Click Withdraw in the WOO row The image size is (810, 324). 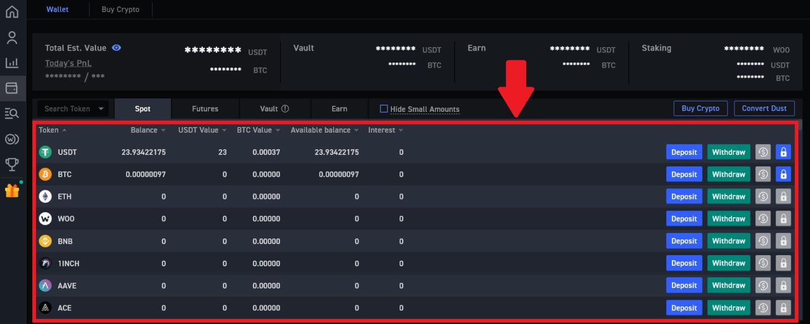728,219
